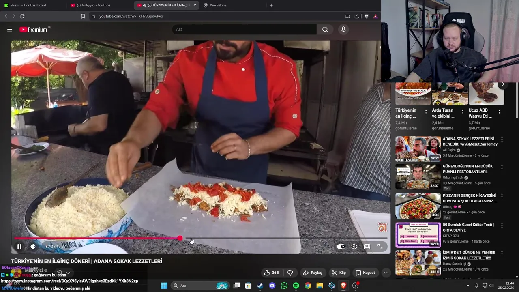This screenshot has width=519, height=292.
Task: Toggle the autoplay switch in the player
Action: coord(341,247)
